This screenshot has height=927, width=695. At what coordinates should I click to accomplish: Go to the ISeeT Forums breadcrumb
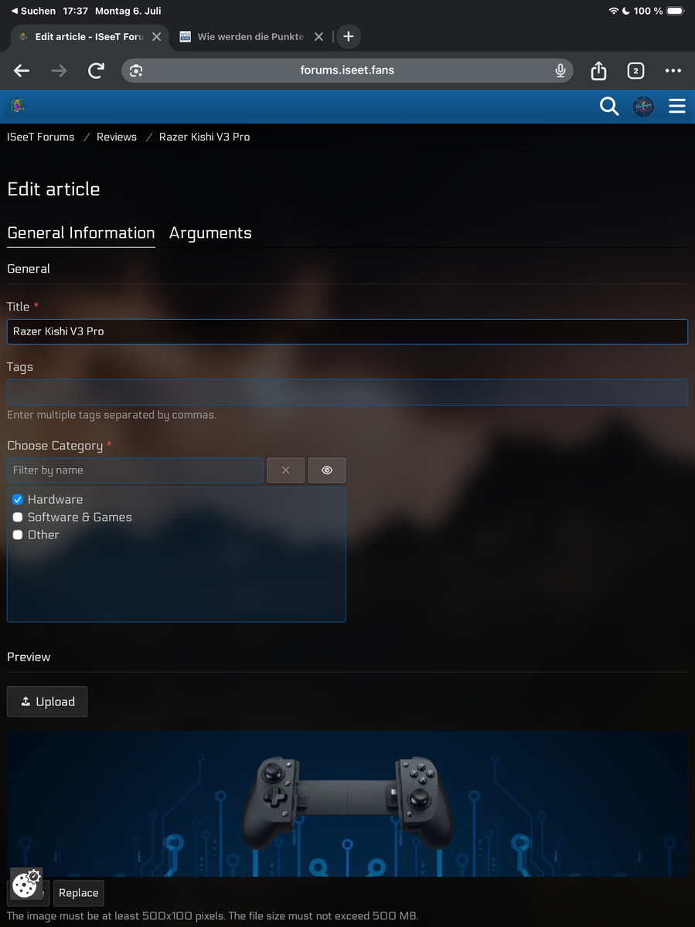pyautogui.click(x=41, y=137)
